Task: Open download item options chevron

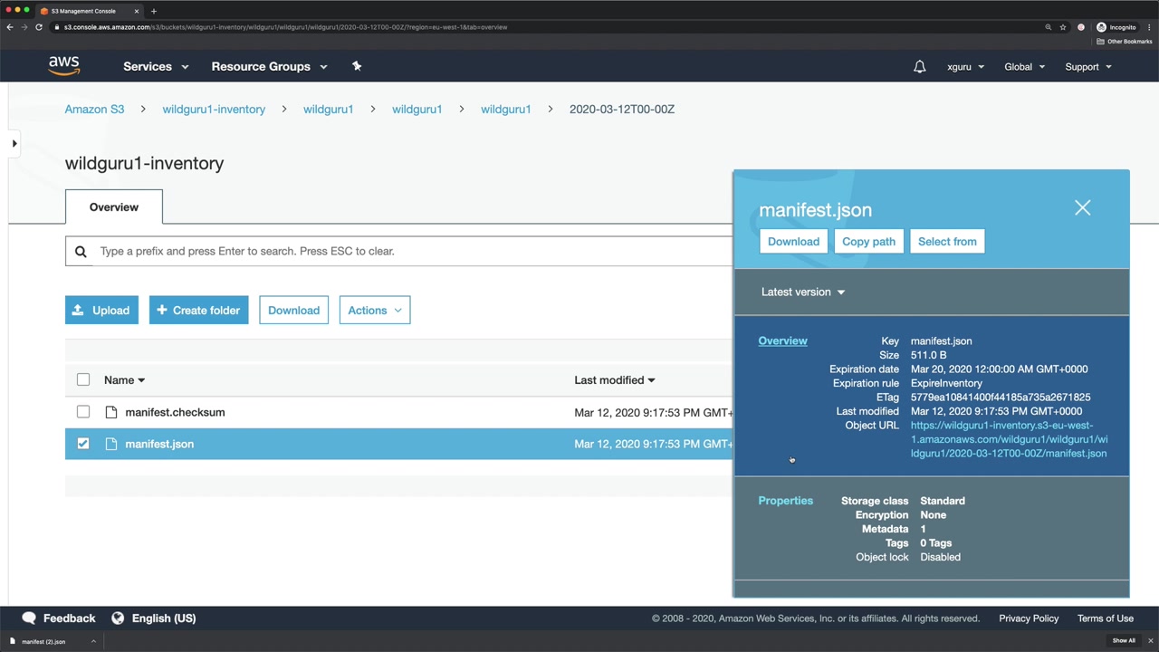Action: (93, 641)
